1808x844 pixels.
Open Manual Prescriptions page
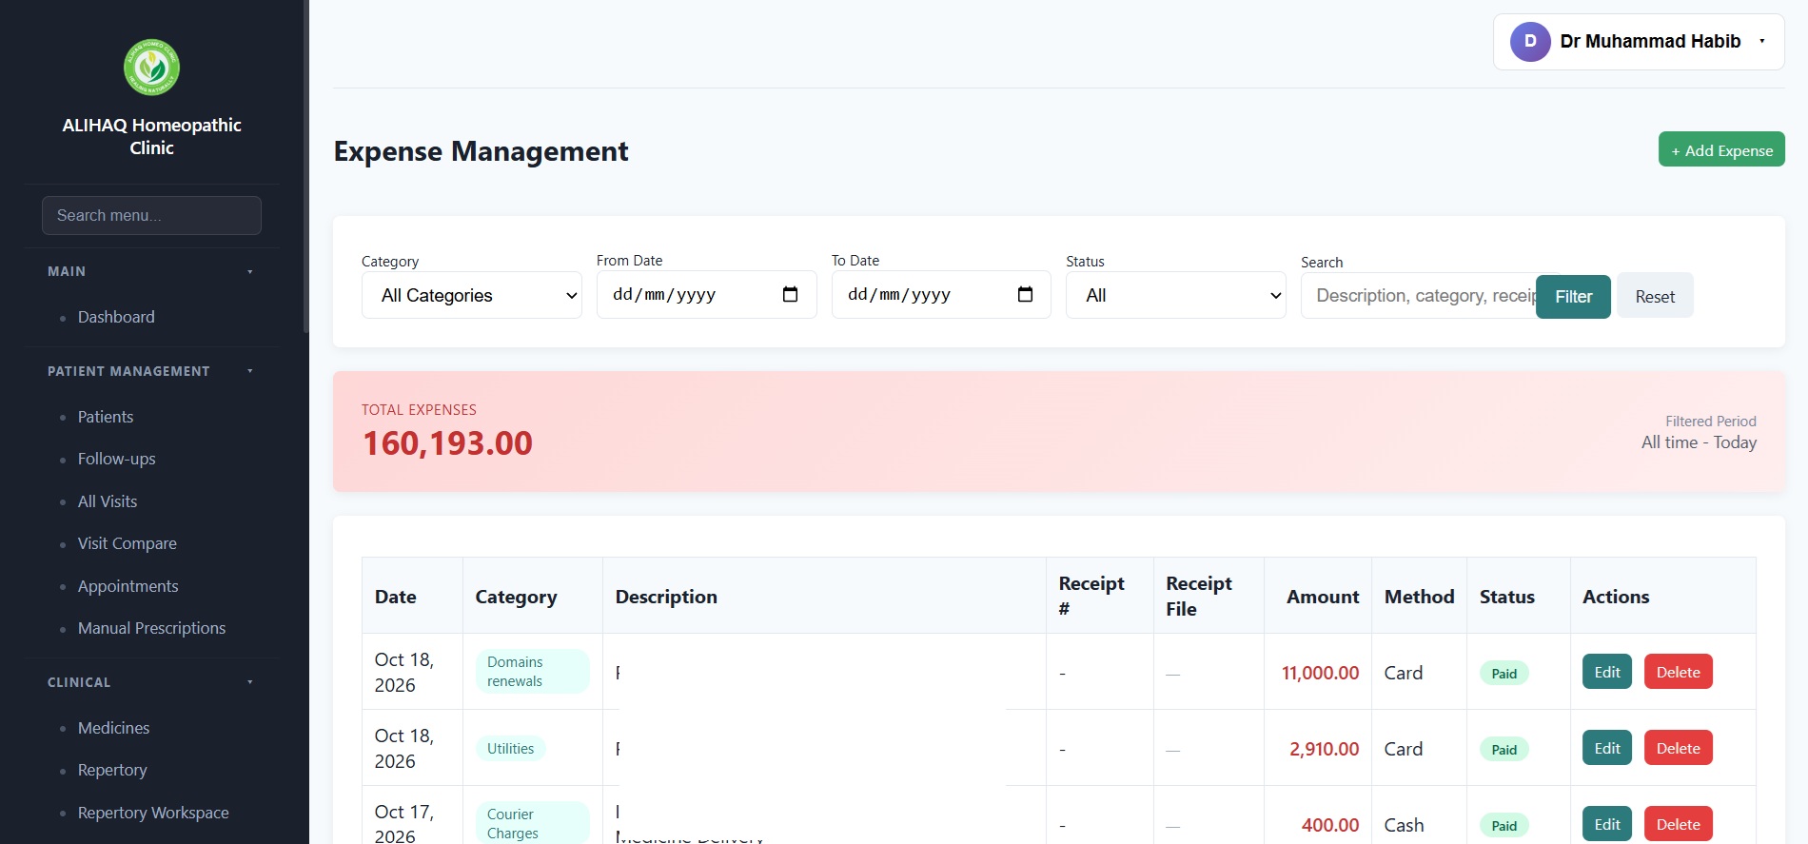pyautogui.click(x=152, y=628)
